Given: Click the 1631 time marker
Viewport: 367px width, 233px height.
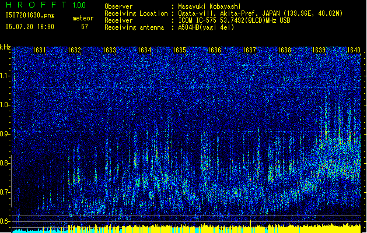Looking at the screenshot, I should tap(39, 50).
